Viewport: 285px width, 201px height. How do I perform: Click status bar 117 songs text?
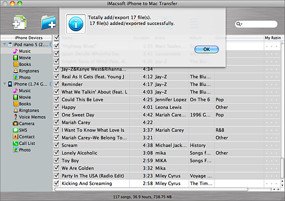[142, 197]
